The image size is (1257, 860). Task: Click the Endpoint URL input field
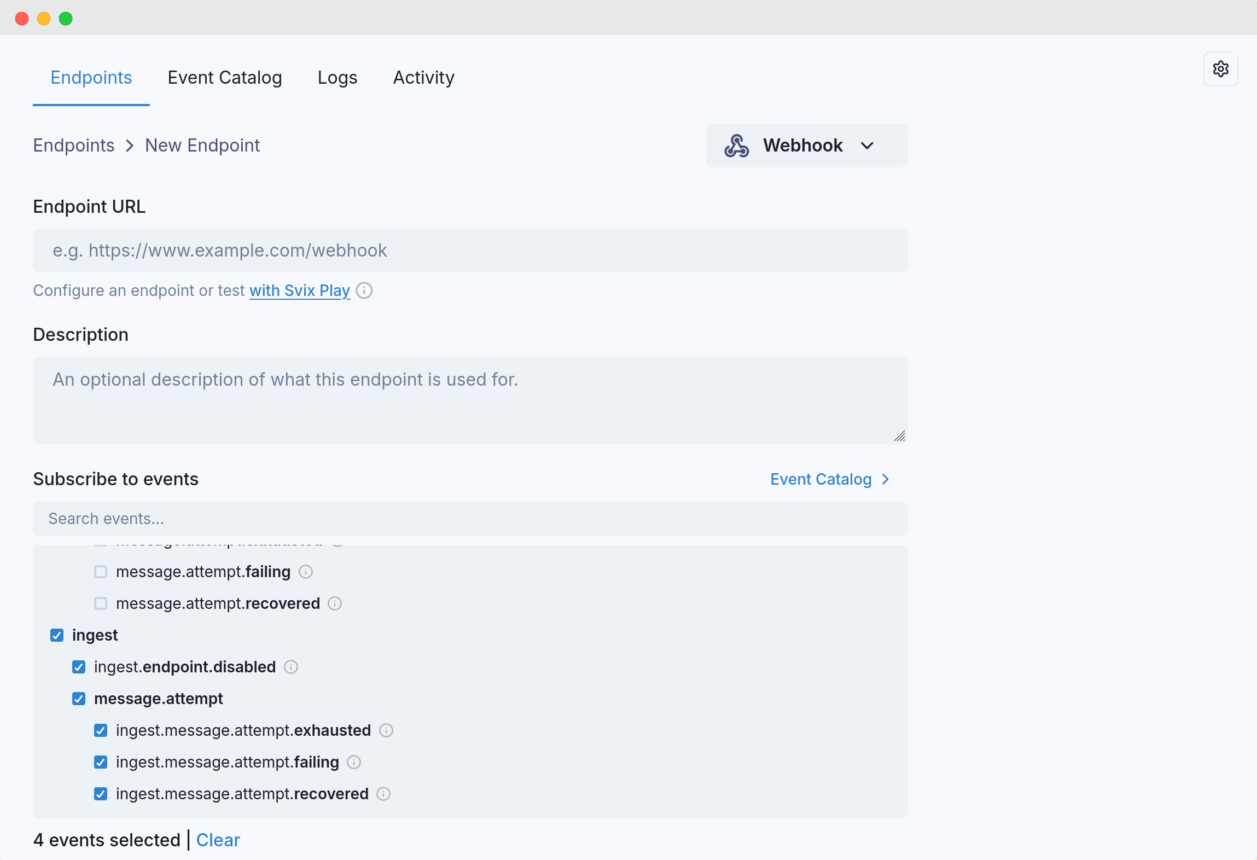[469, 250]
